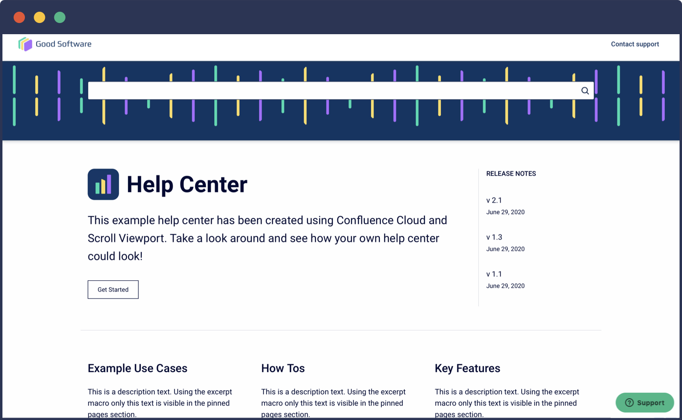
Task: Click the Help Center bar-chart icon
Action: click(x=103, y=184)
